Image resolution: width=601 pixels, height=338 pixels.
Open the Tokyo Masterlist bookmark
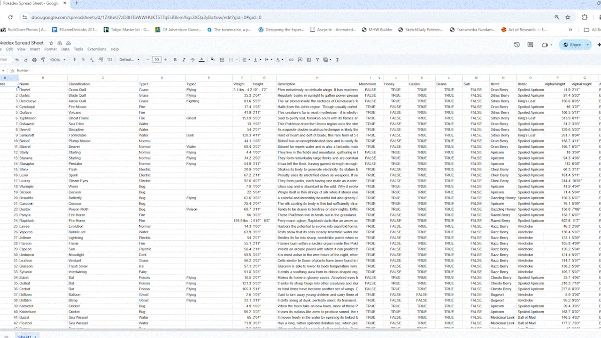126,30
